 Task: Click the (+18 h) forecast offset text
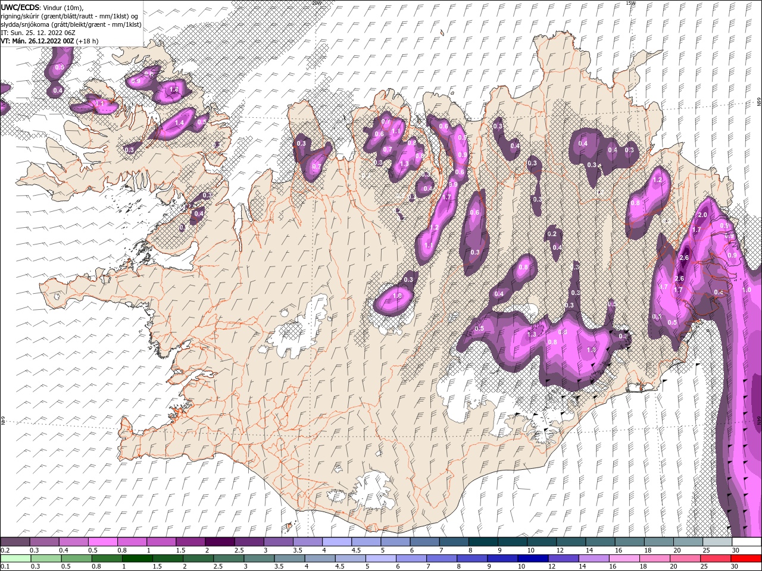click(87, 40)
